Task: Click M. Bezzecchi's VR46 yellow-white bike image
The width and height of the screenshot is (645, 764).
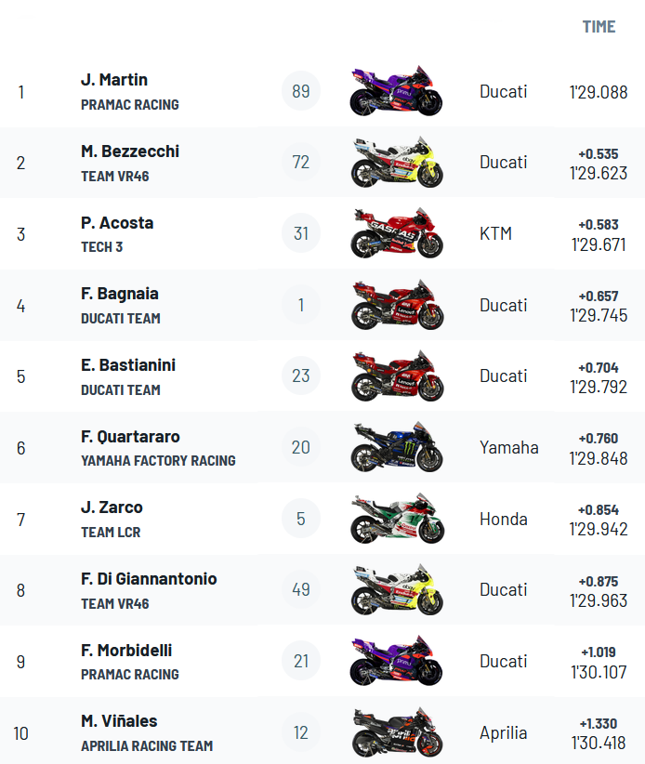Action: pos(397,163)
